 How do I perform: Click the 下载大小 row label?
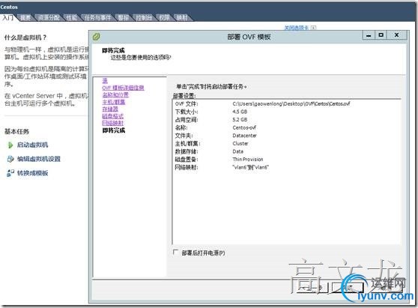click(187, 112)
